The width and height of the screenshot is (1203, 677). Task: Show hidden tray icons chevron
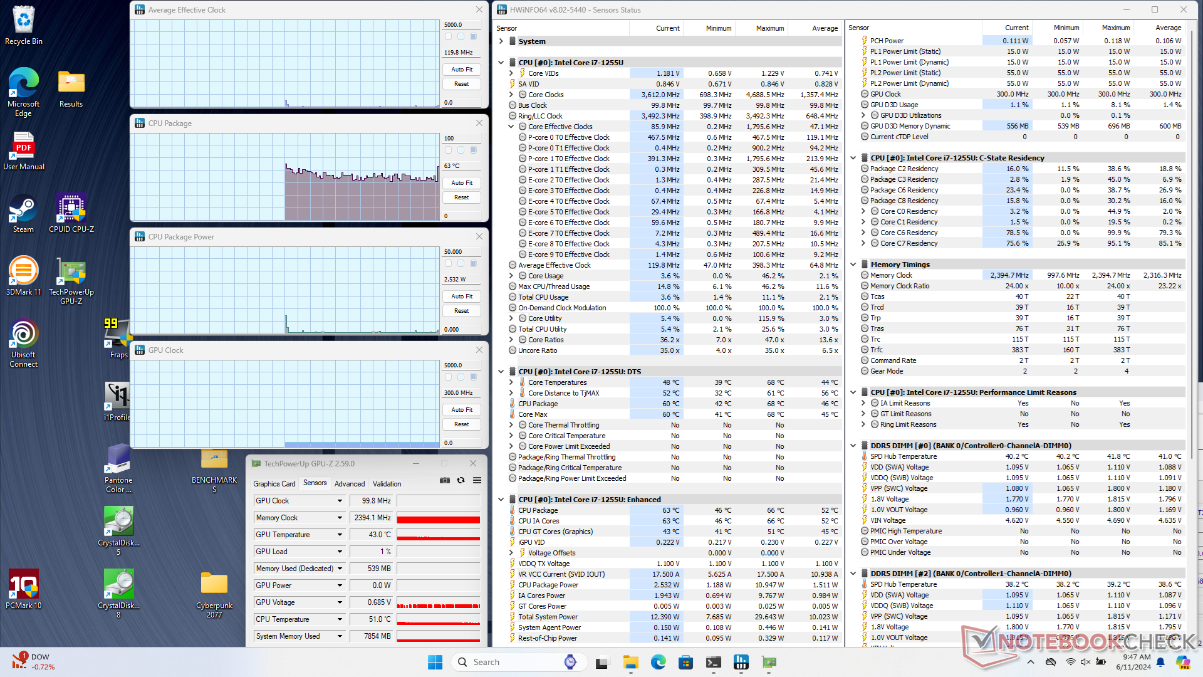(x=1031, y=662)
